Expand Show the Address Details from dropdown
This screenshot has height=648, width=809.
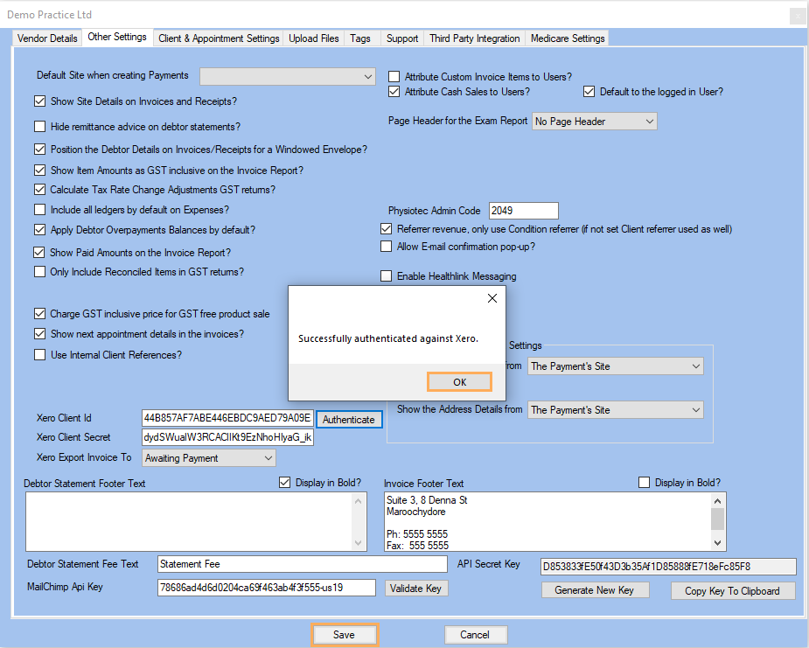coord(615,409)
